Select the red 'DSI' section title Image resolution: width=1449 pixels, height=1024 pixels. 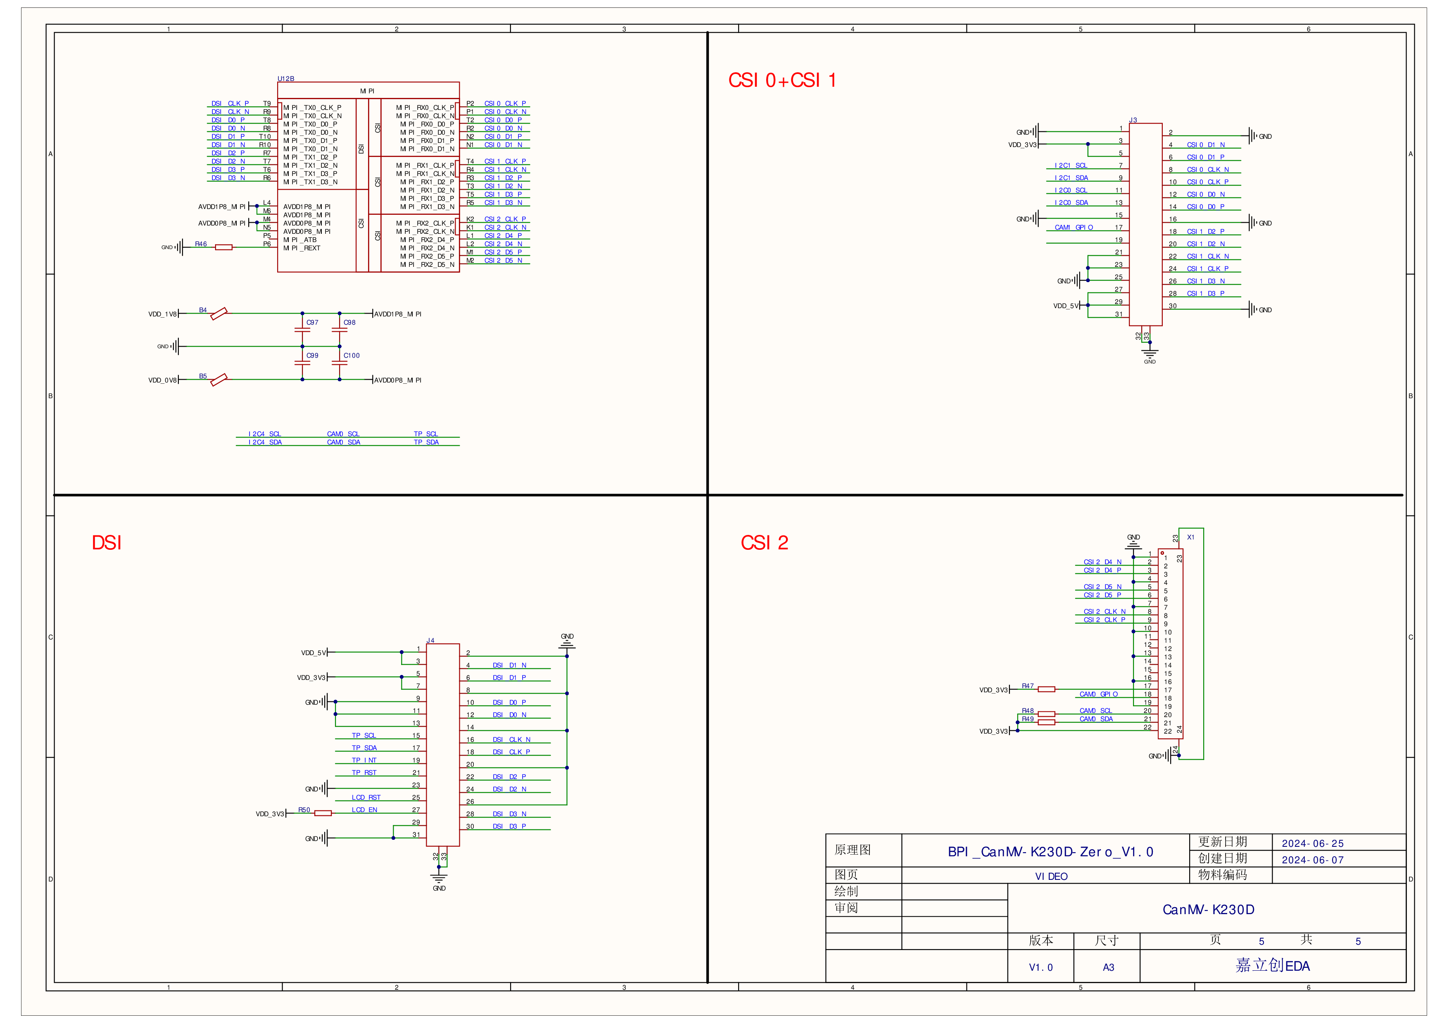click(x=106, y=543)
